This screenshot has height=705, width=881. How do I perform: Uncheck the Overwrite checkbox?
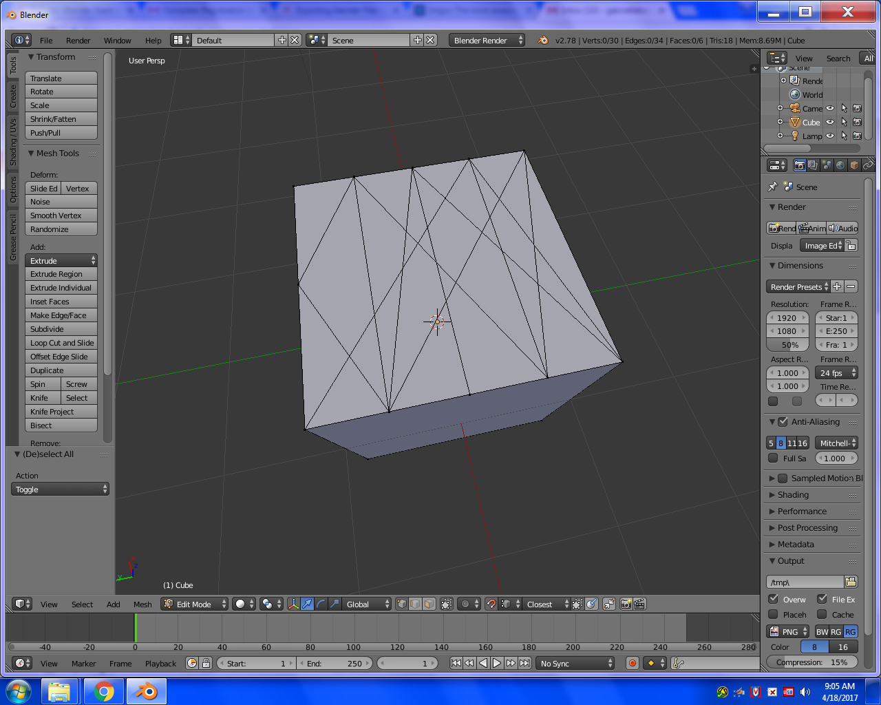(x=773, y=599)
